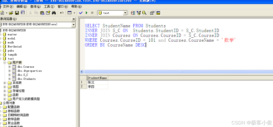Click the dbo.S_C table icon
Viewport: 273px width, 127px height.
click(x=14, y=75)
